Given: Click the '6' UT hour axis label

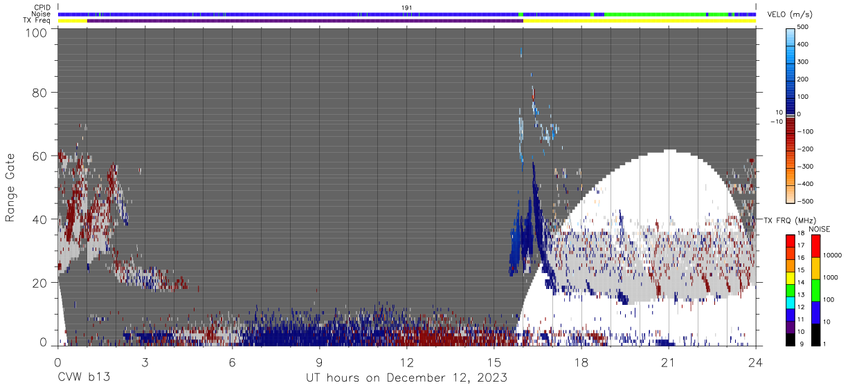Looking at the screenshot, I should coord(233,362).
